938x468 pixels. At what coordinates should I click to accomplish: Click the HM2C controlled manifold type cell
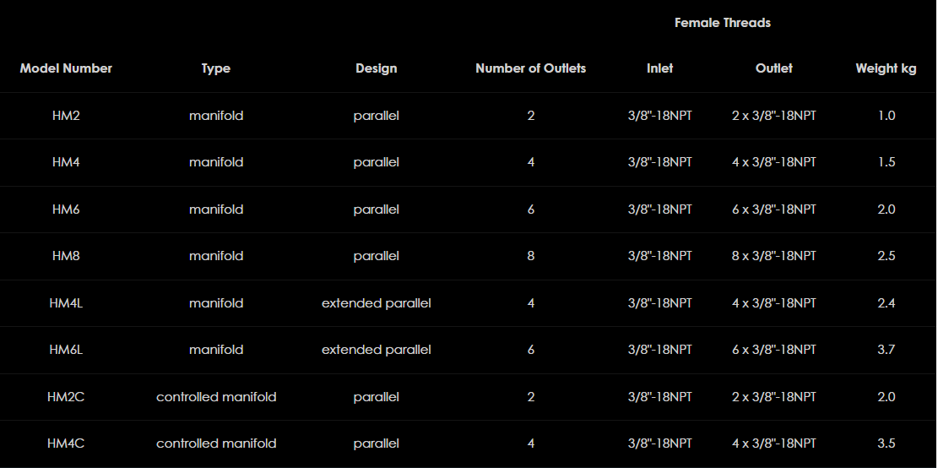[216, 397]
